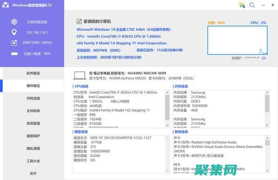
Task: Click down arrow in 内存信息 scrollbar
Action: coord(267,125)
